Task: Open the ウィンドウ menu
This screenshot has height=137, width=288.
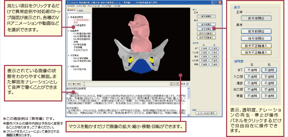Action: point(107,6)
